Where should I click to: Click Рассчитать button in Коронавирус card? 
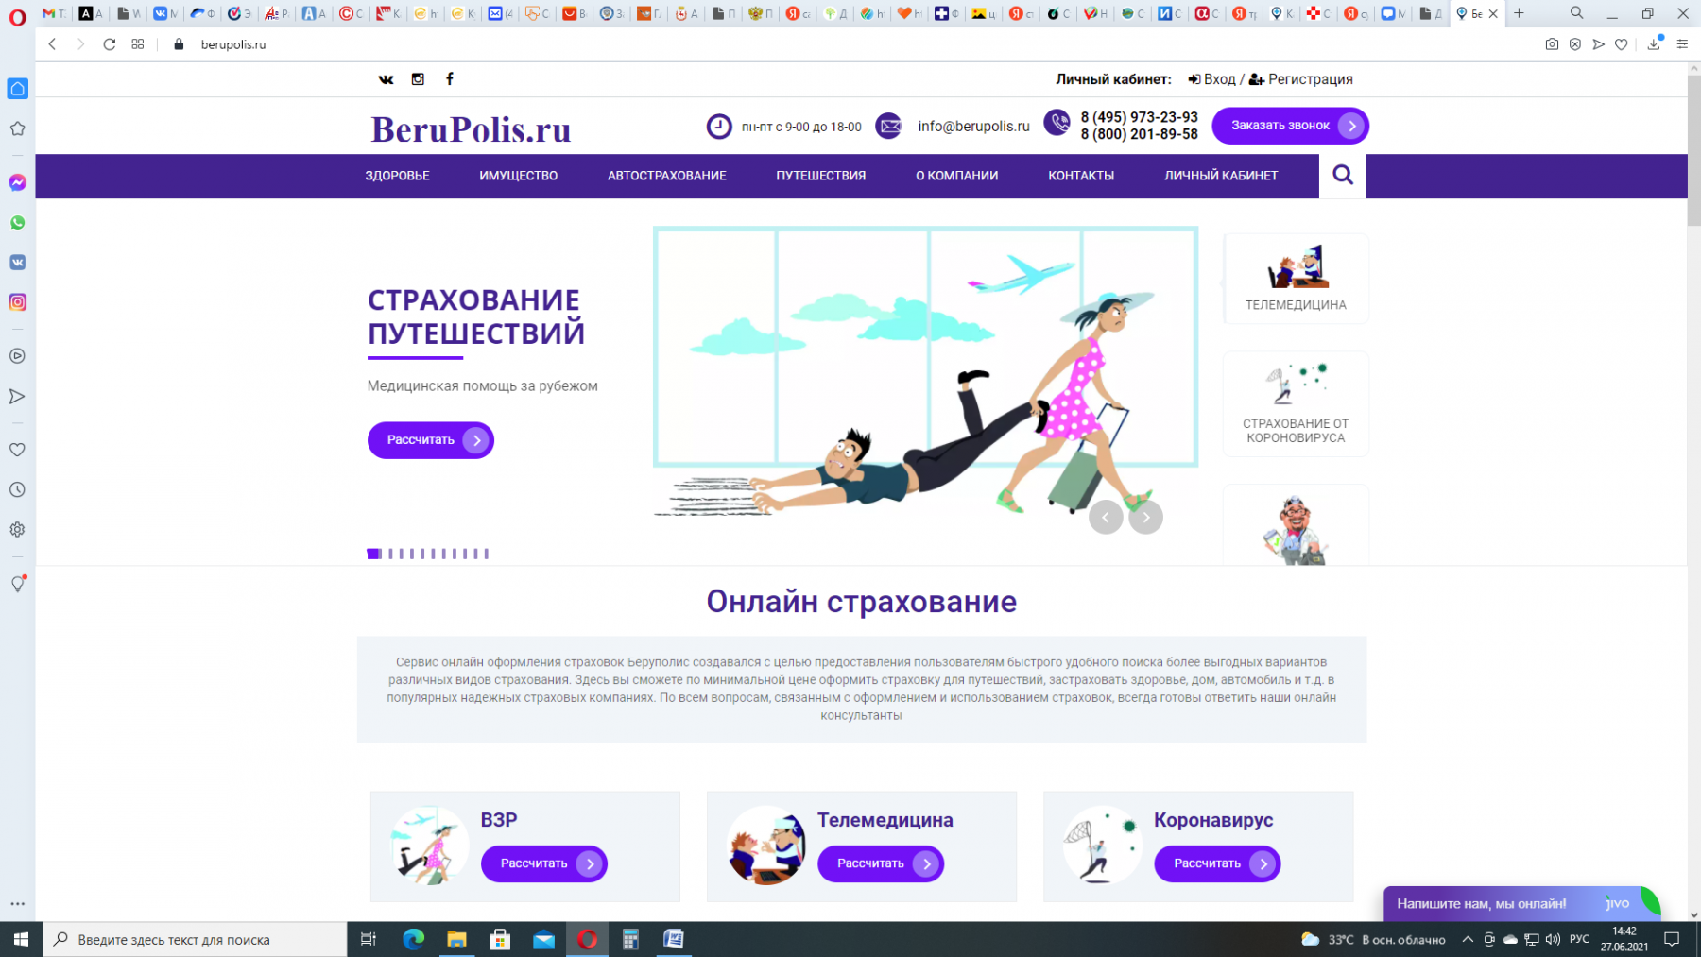[1217, 863]
